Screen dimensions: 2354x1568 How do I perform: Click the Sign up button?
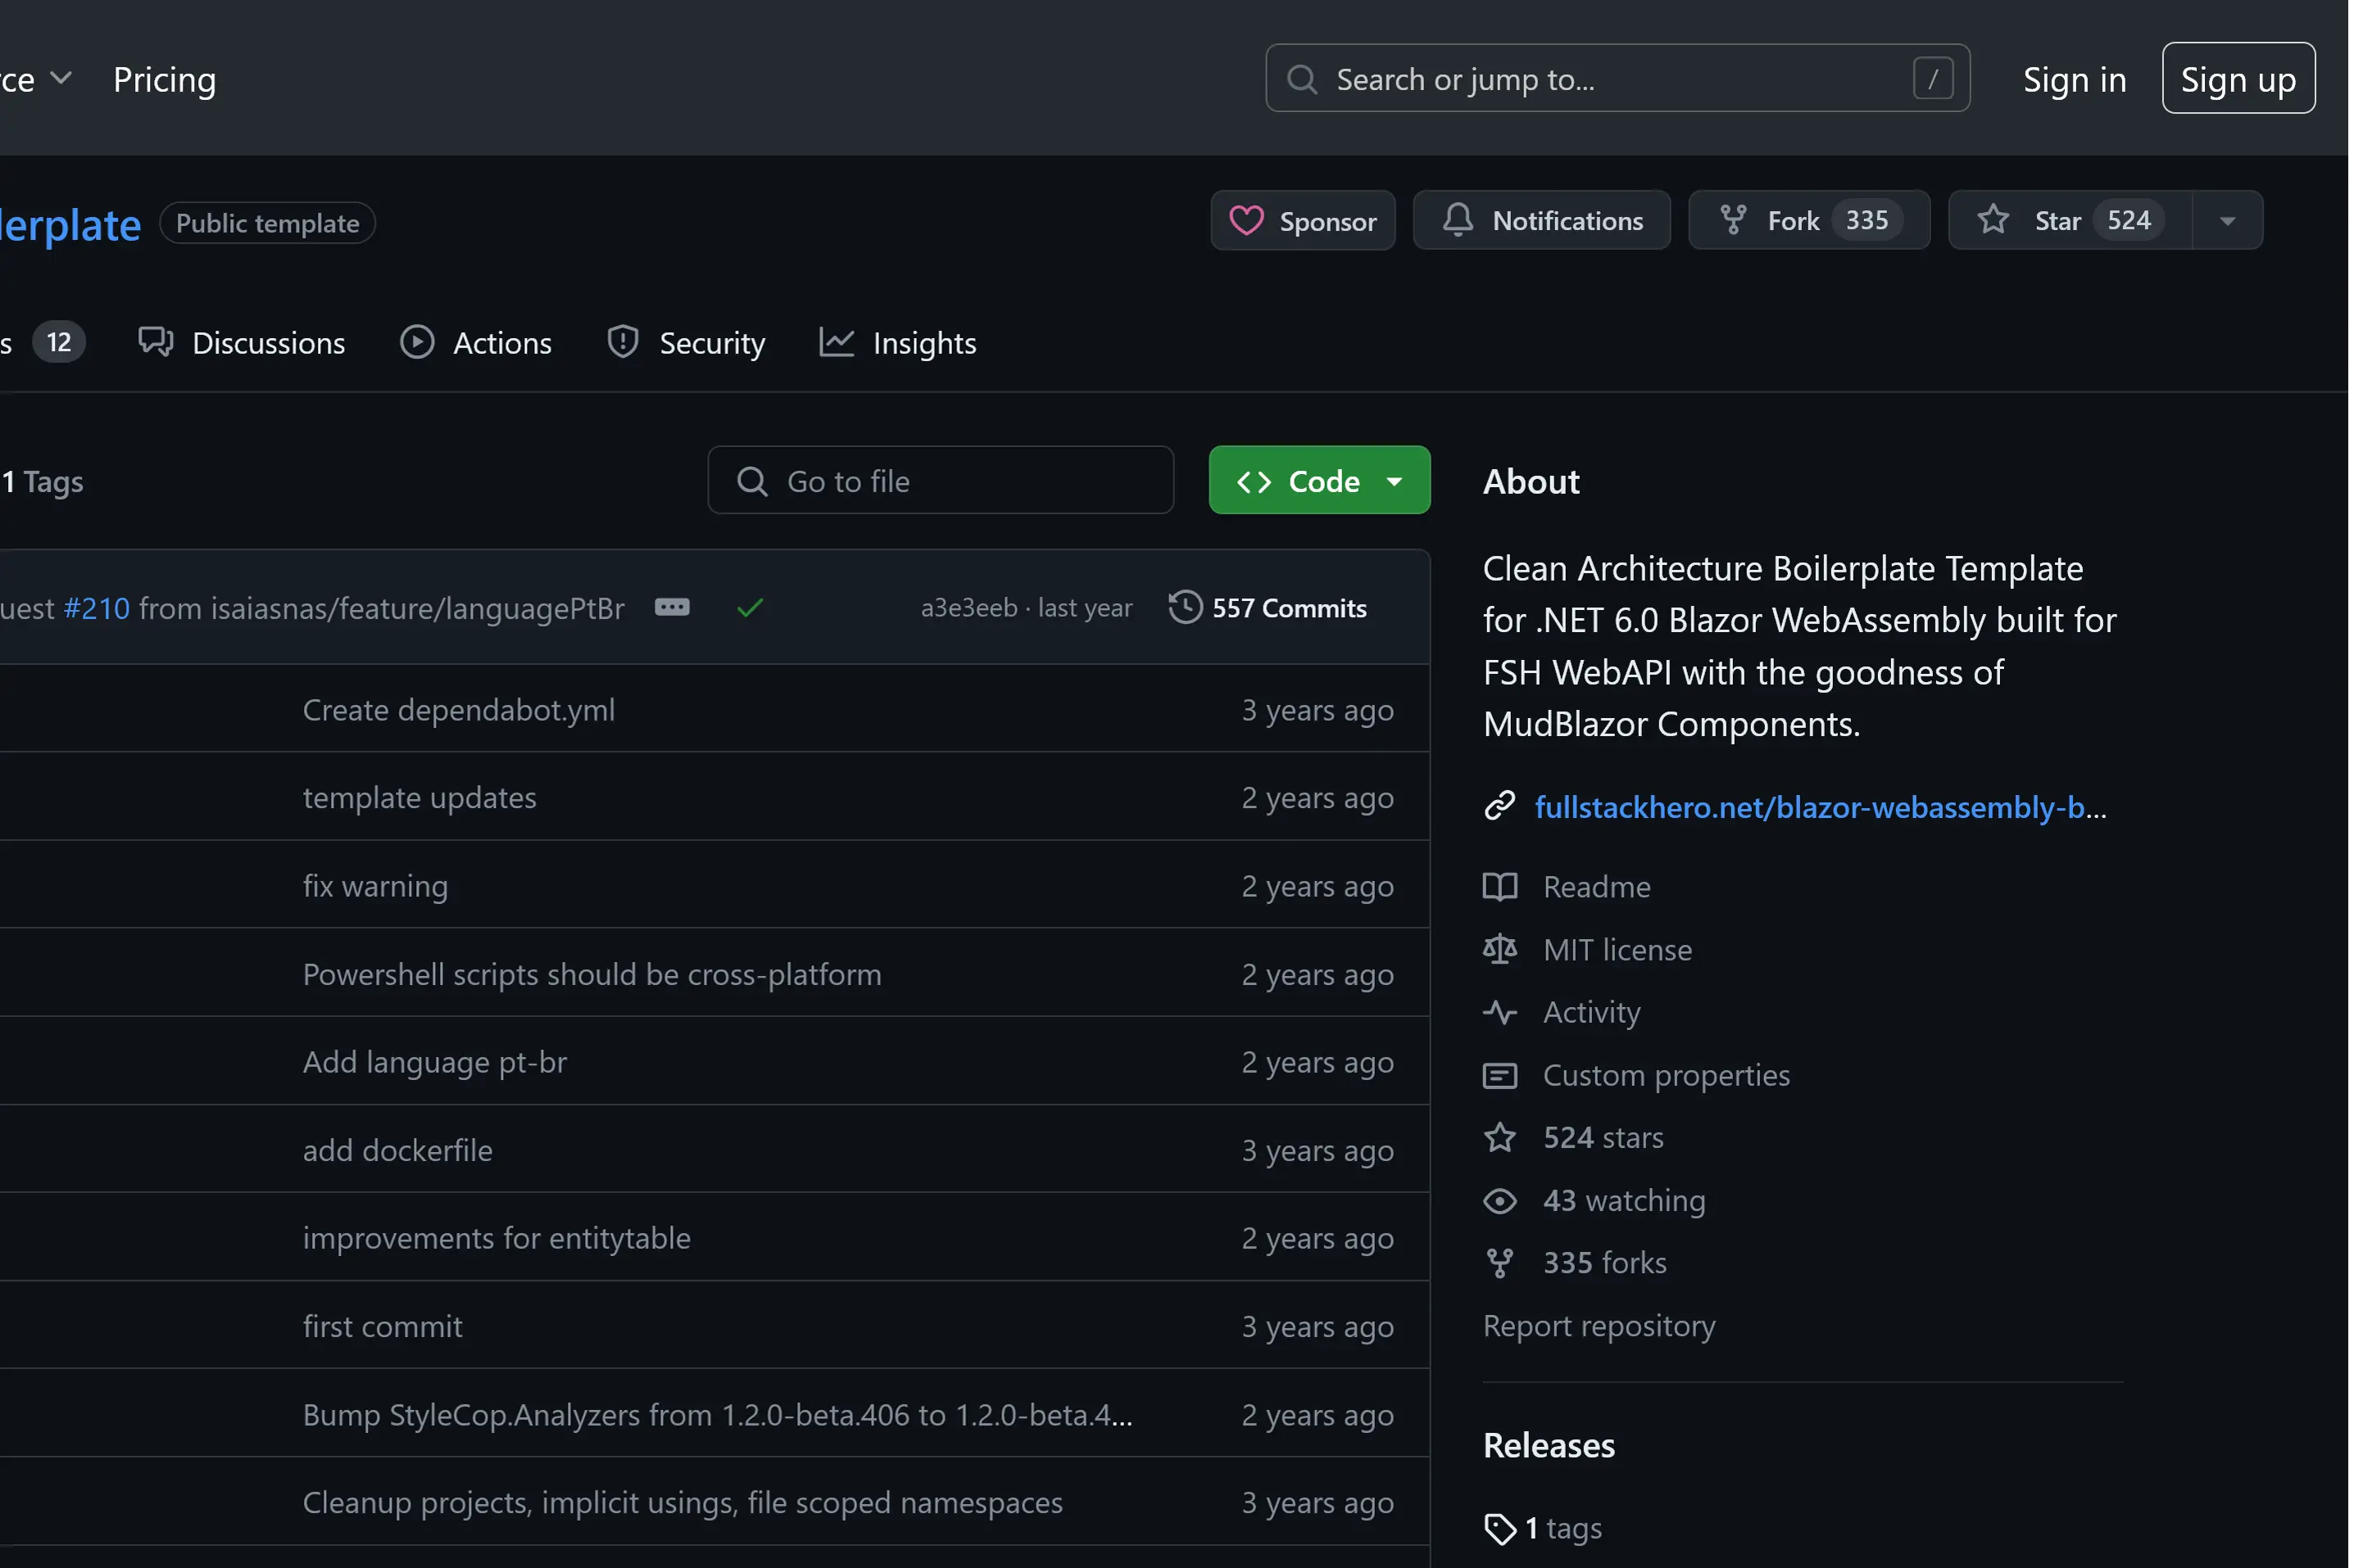click(2237, 79)
